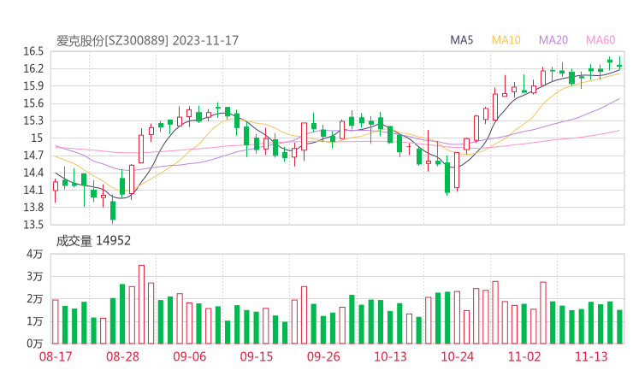Click the 4万 volume axis label
The height and width of the screenshot is (376, 633).
click(35, 254)
